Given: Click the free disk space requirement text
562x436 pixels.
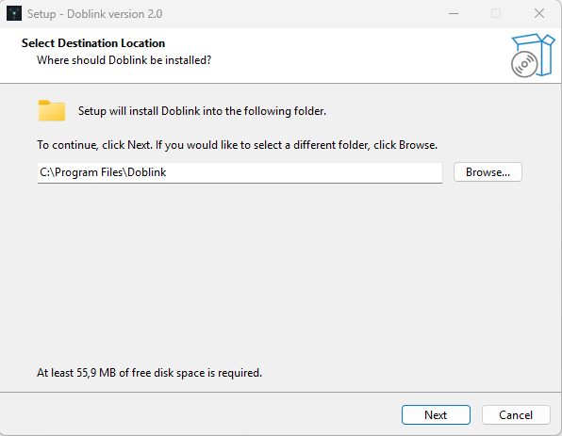Looking at the screenshot, I should [x=150, y=373].
